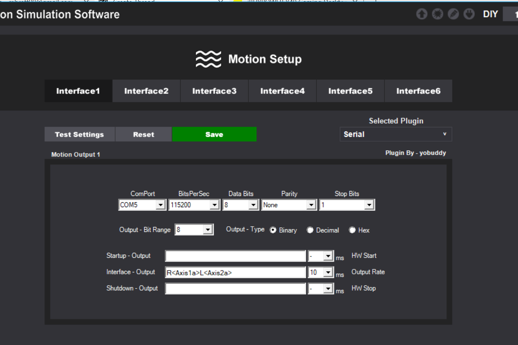Open the Output Rate ms dropdown
Viewport: 518px width, 345px height.
coord(328,272)
